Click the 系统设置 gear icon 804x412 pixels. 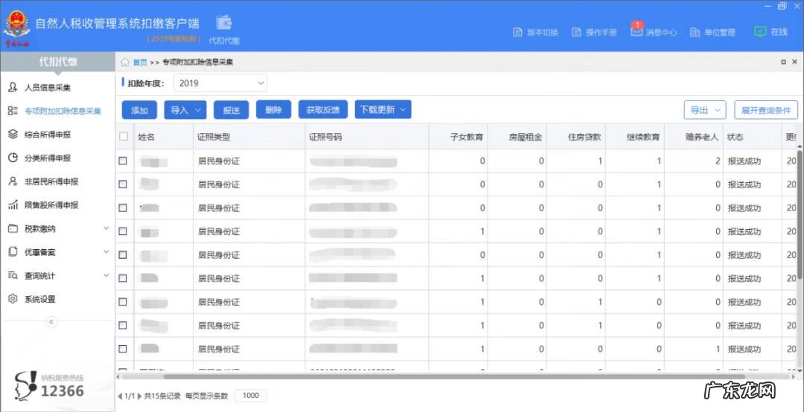pyautogui.click(x=13, y=299)
